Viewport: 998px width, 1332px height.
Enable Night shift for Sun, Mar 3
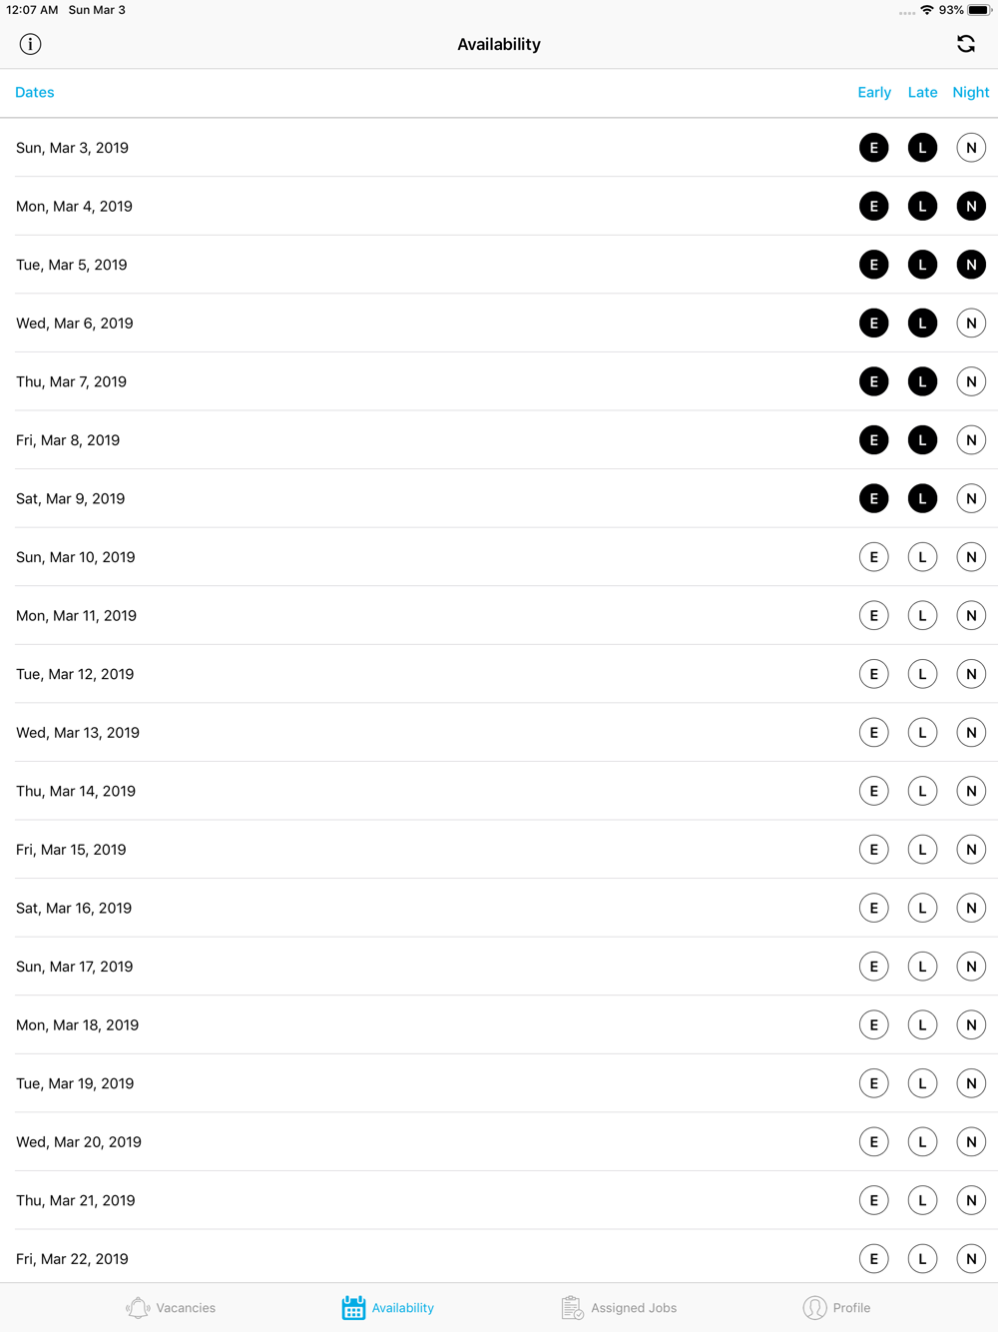pyautogui.click(x=971, y=148)
